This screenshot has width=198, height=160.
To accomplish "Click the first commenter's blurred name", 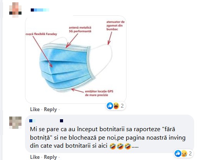I will pos(40,10).
